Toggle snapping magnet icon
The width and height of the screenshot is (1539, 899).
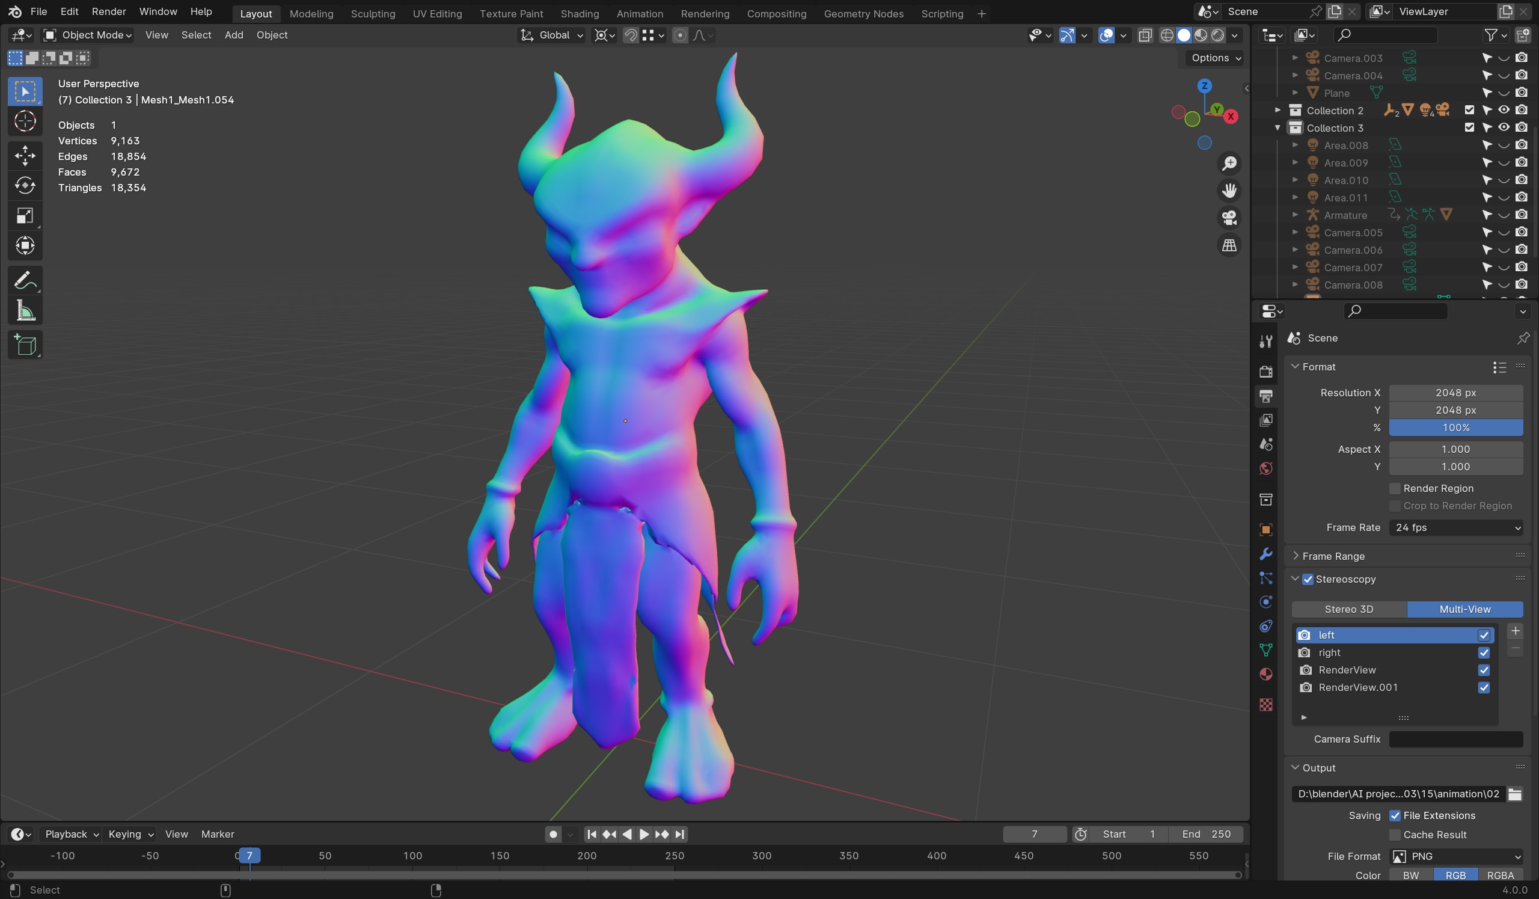(630, 35)
